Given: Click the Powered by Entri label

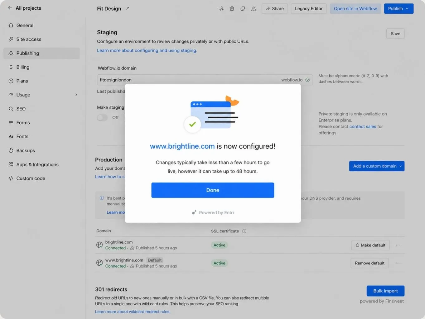Looking at the screenshot, I should click(213, 212).
